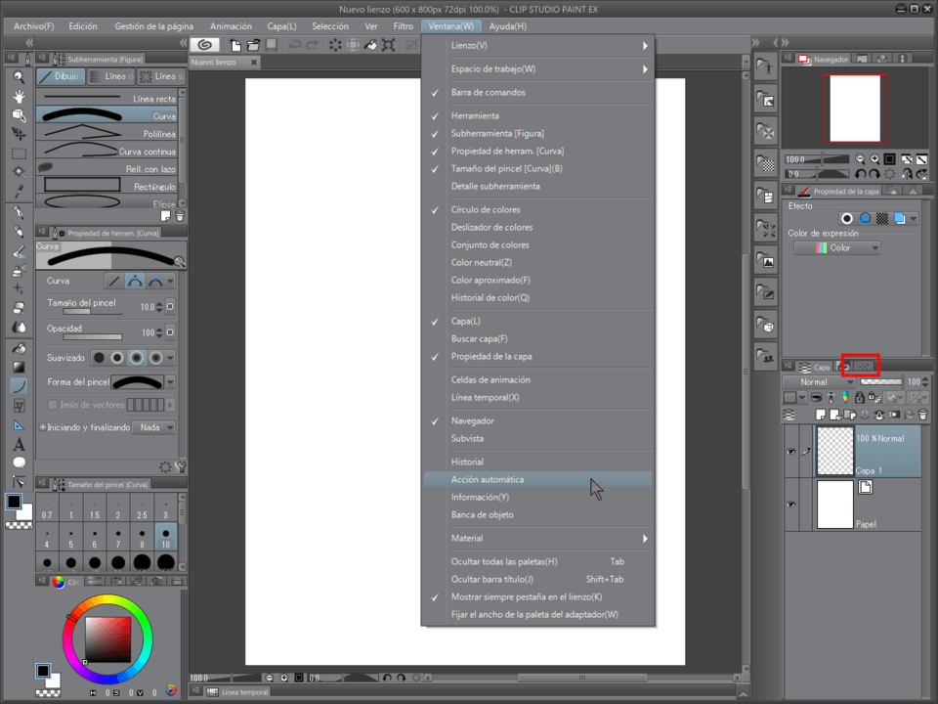This screenshot has height=704, width=938.
Task: Uncheck Herramienta in the Ventana menu
Action: [537, 115]
